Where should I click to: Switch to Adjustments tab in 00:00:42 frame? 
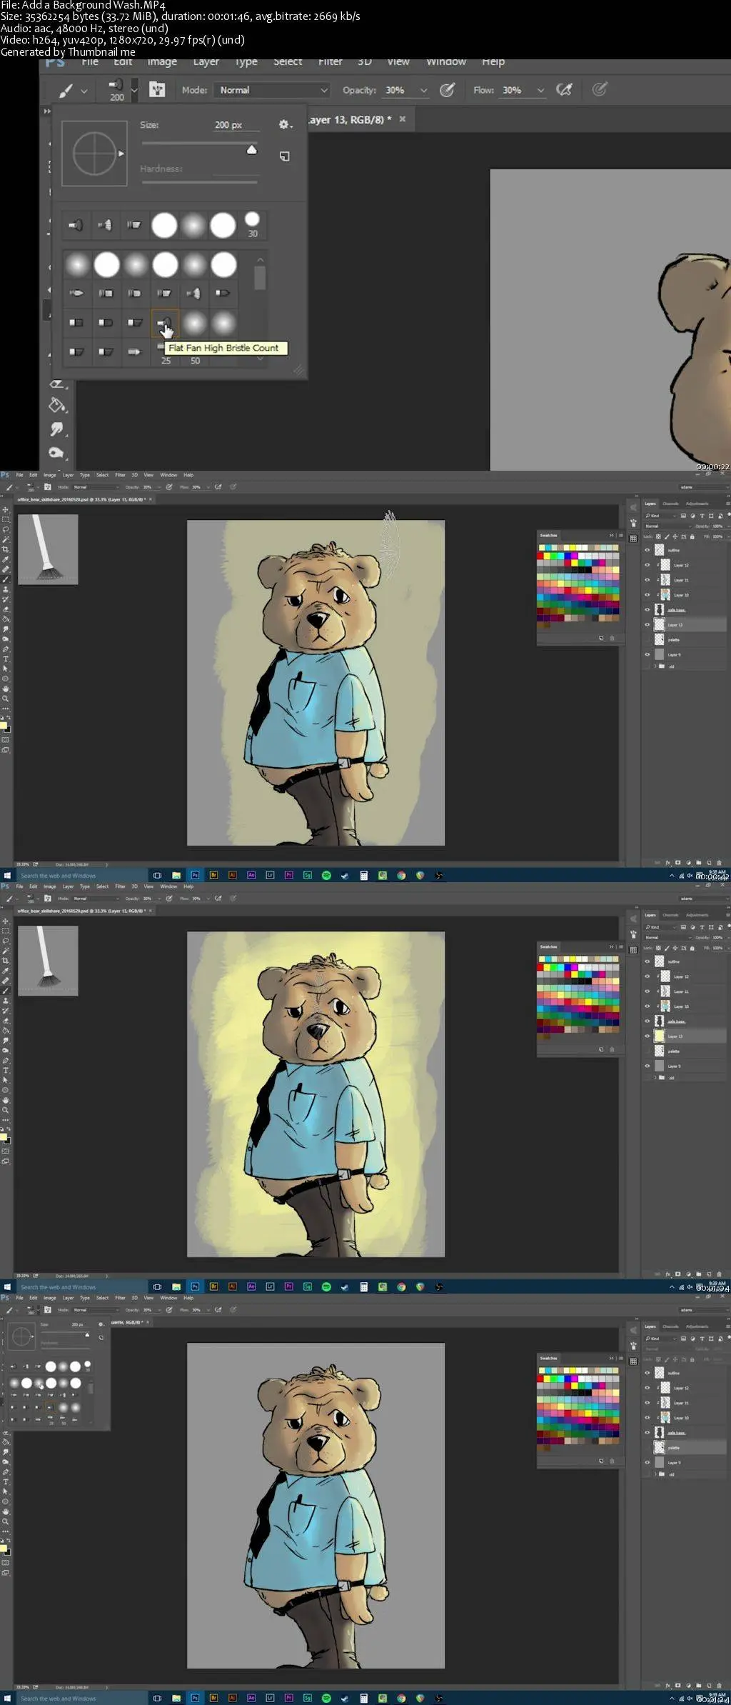pos(697,504)
